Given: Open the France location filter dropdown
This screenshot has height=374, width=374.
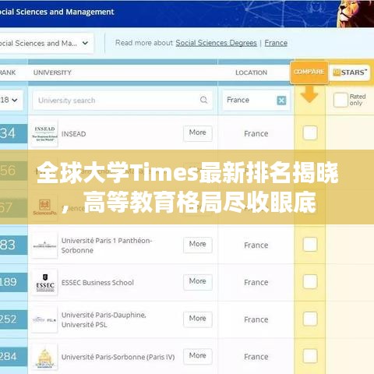Looking at the screenshot, I should pos(256,101).
